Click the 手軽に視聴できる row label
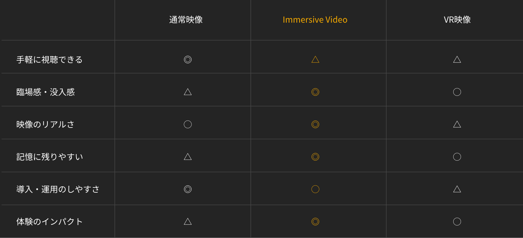 pos(50,60)
